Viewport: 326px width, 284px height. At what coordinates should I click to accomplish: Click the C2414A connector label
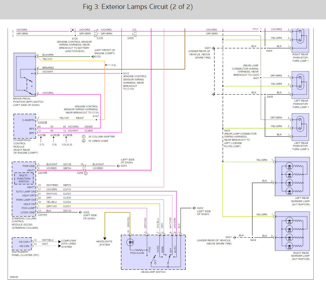pos(42,214)
